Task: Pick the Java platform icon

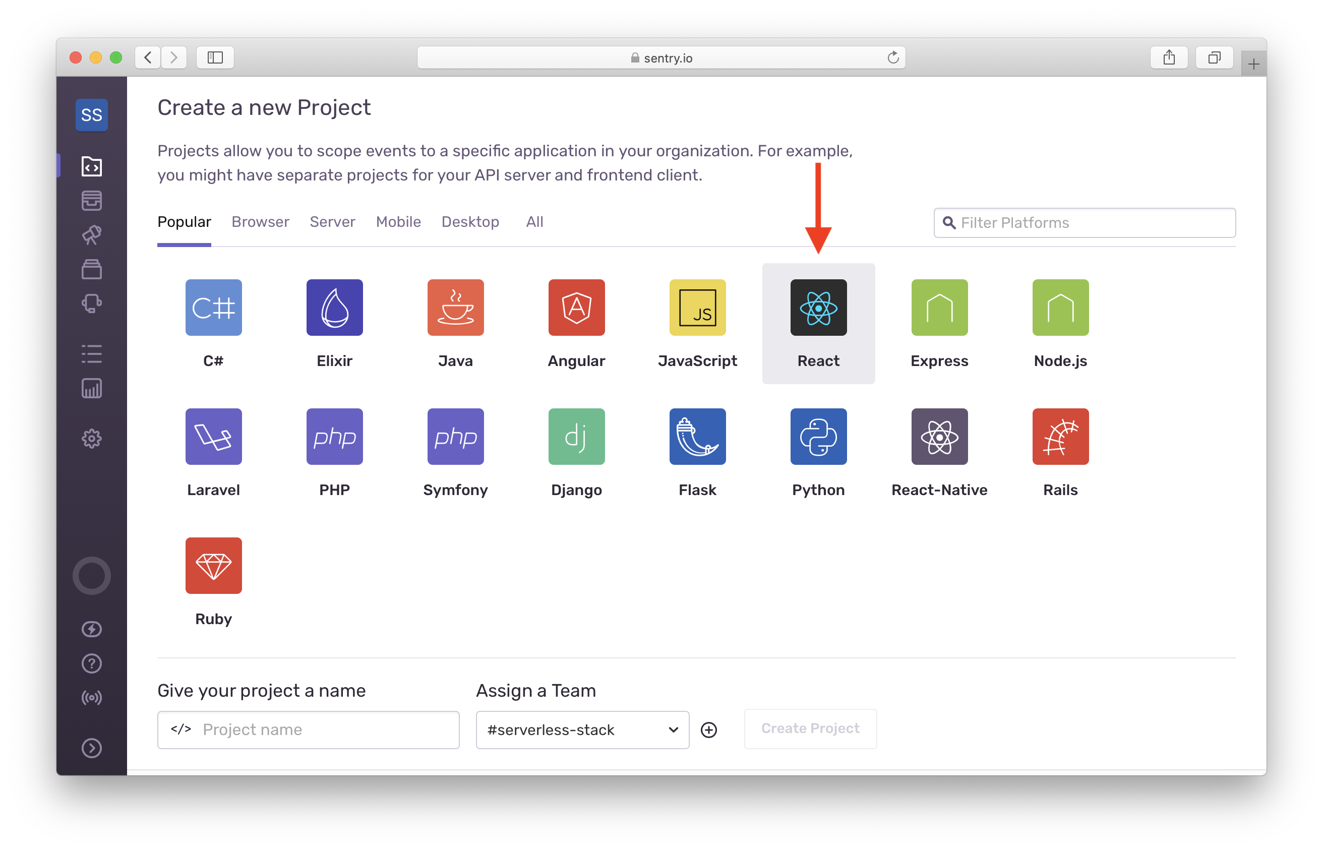Action: [x=455, y=308]
